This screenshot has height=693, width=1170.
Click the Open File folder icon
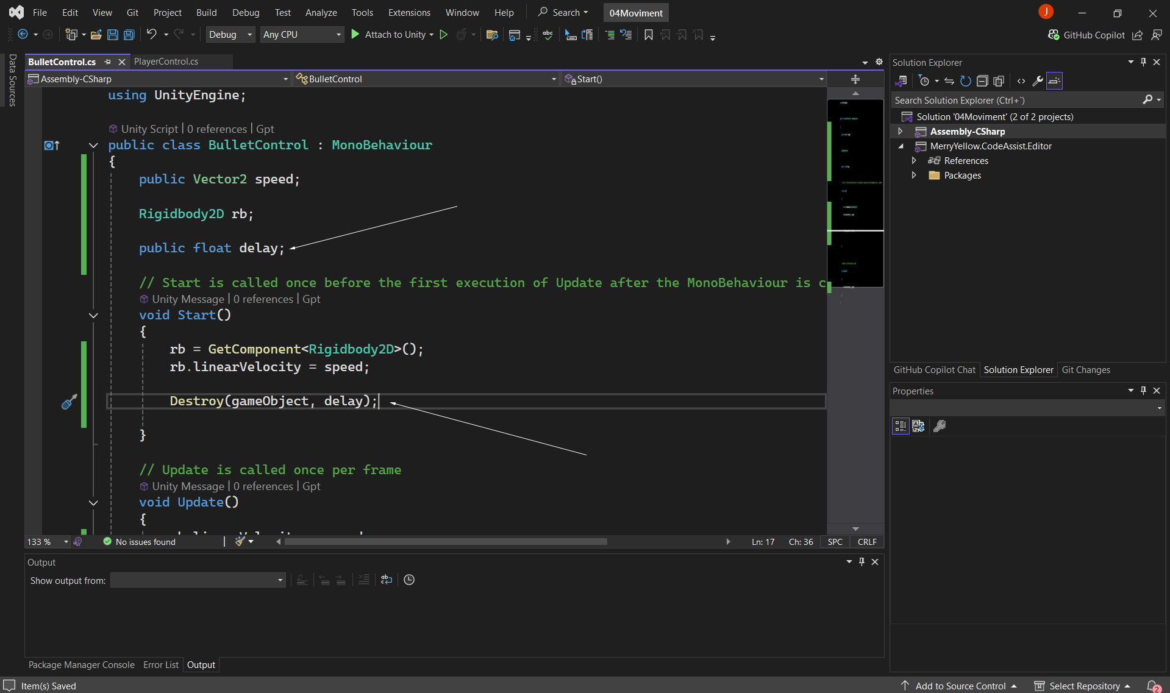96,35
